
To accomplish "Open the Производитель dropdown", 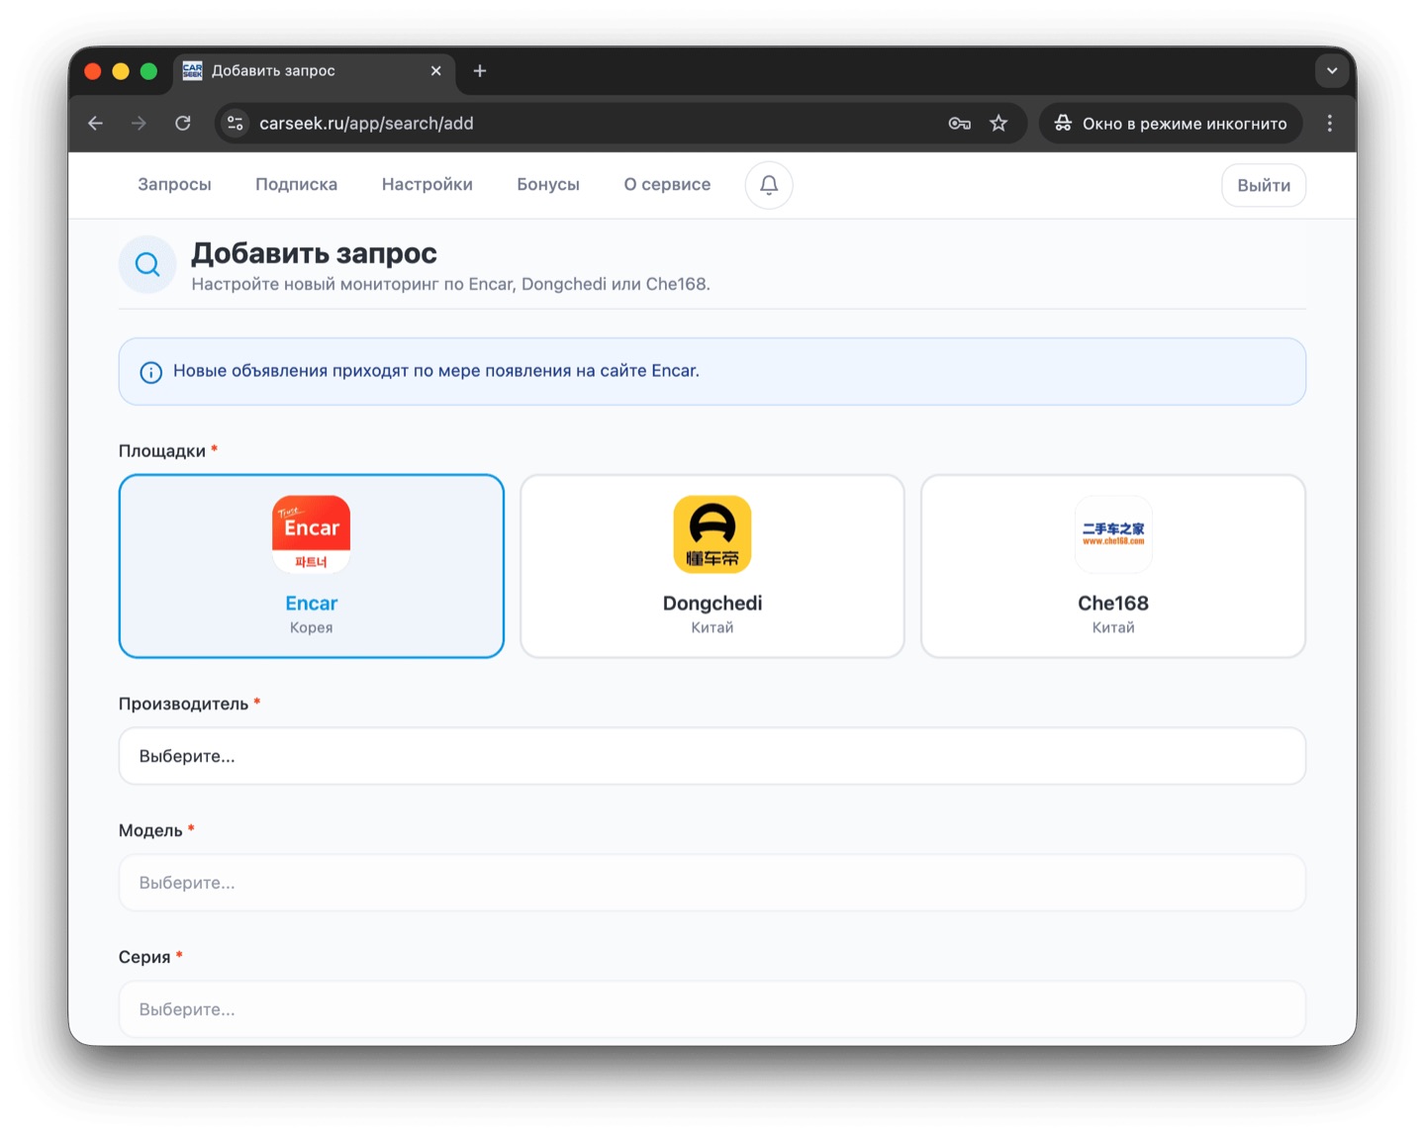I will pos(712,756).
